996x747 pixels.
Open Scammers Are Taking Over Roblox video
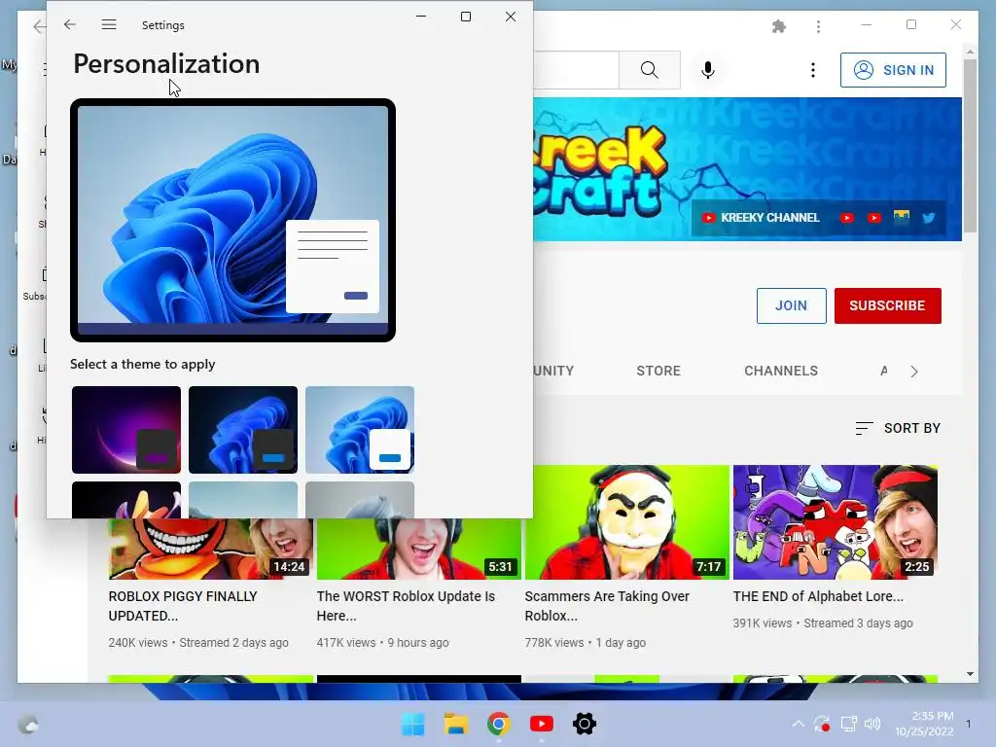tap(607, 606)
